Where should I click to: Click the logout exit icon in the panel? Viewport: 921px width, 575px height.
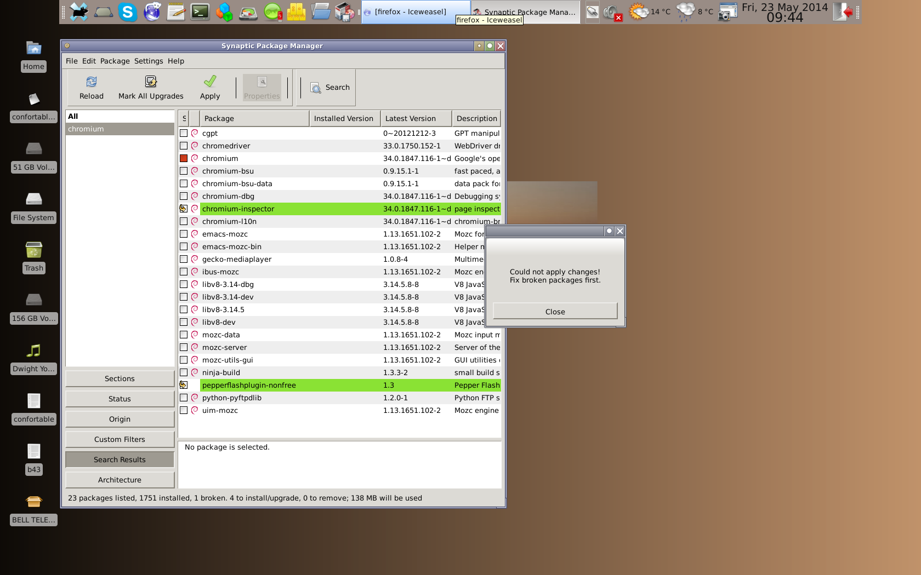(843, 12)
